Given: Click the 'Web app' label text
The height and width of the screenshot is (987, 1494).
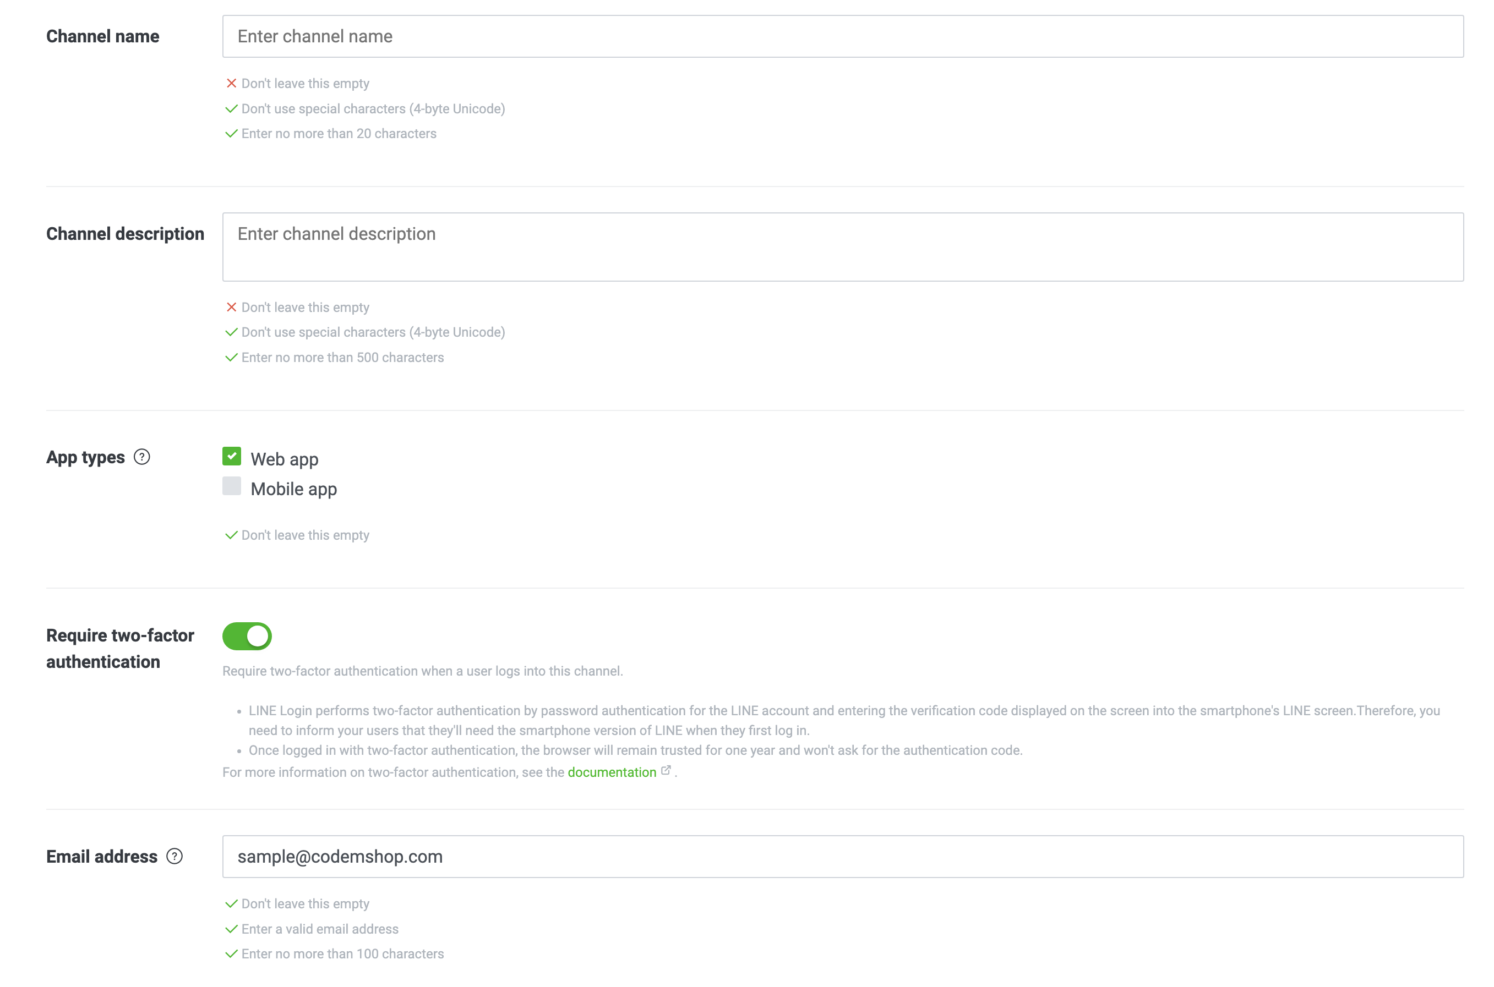Looking at the screenshot, I should [285, 459].
